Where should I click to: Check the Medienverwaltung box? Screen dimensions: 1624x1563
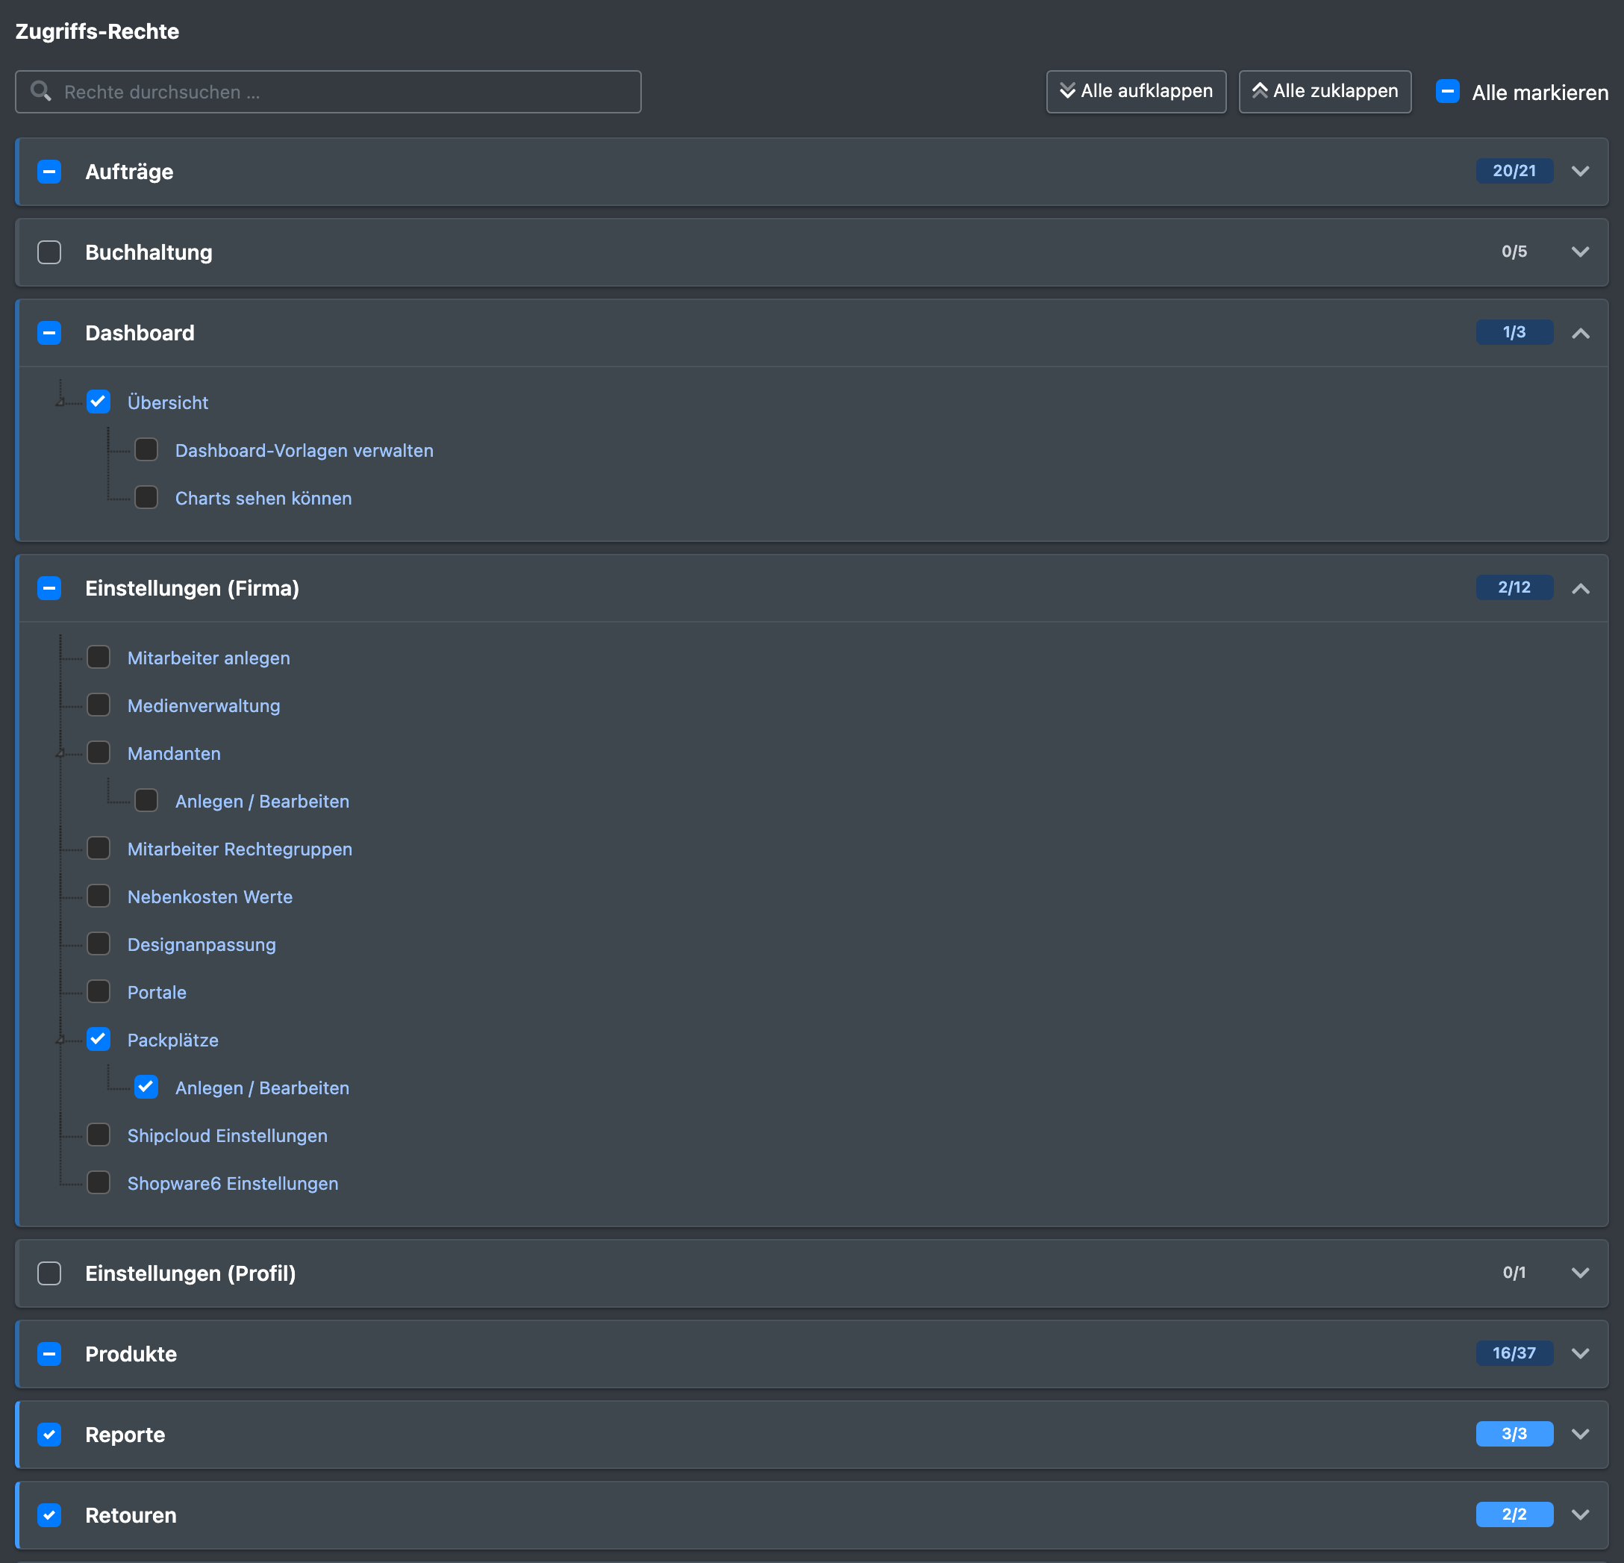[99, 705]
